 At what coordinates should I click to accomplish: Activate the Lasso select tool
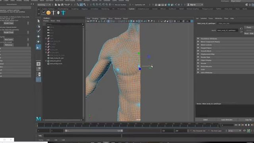38,26
